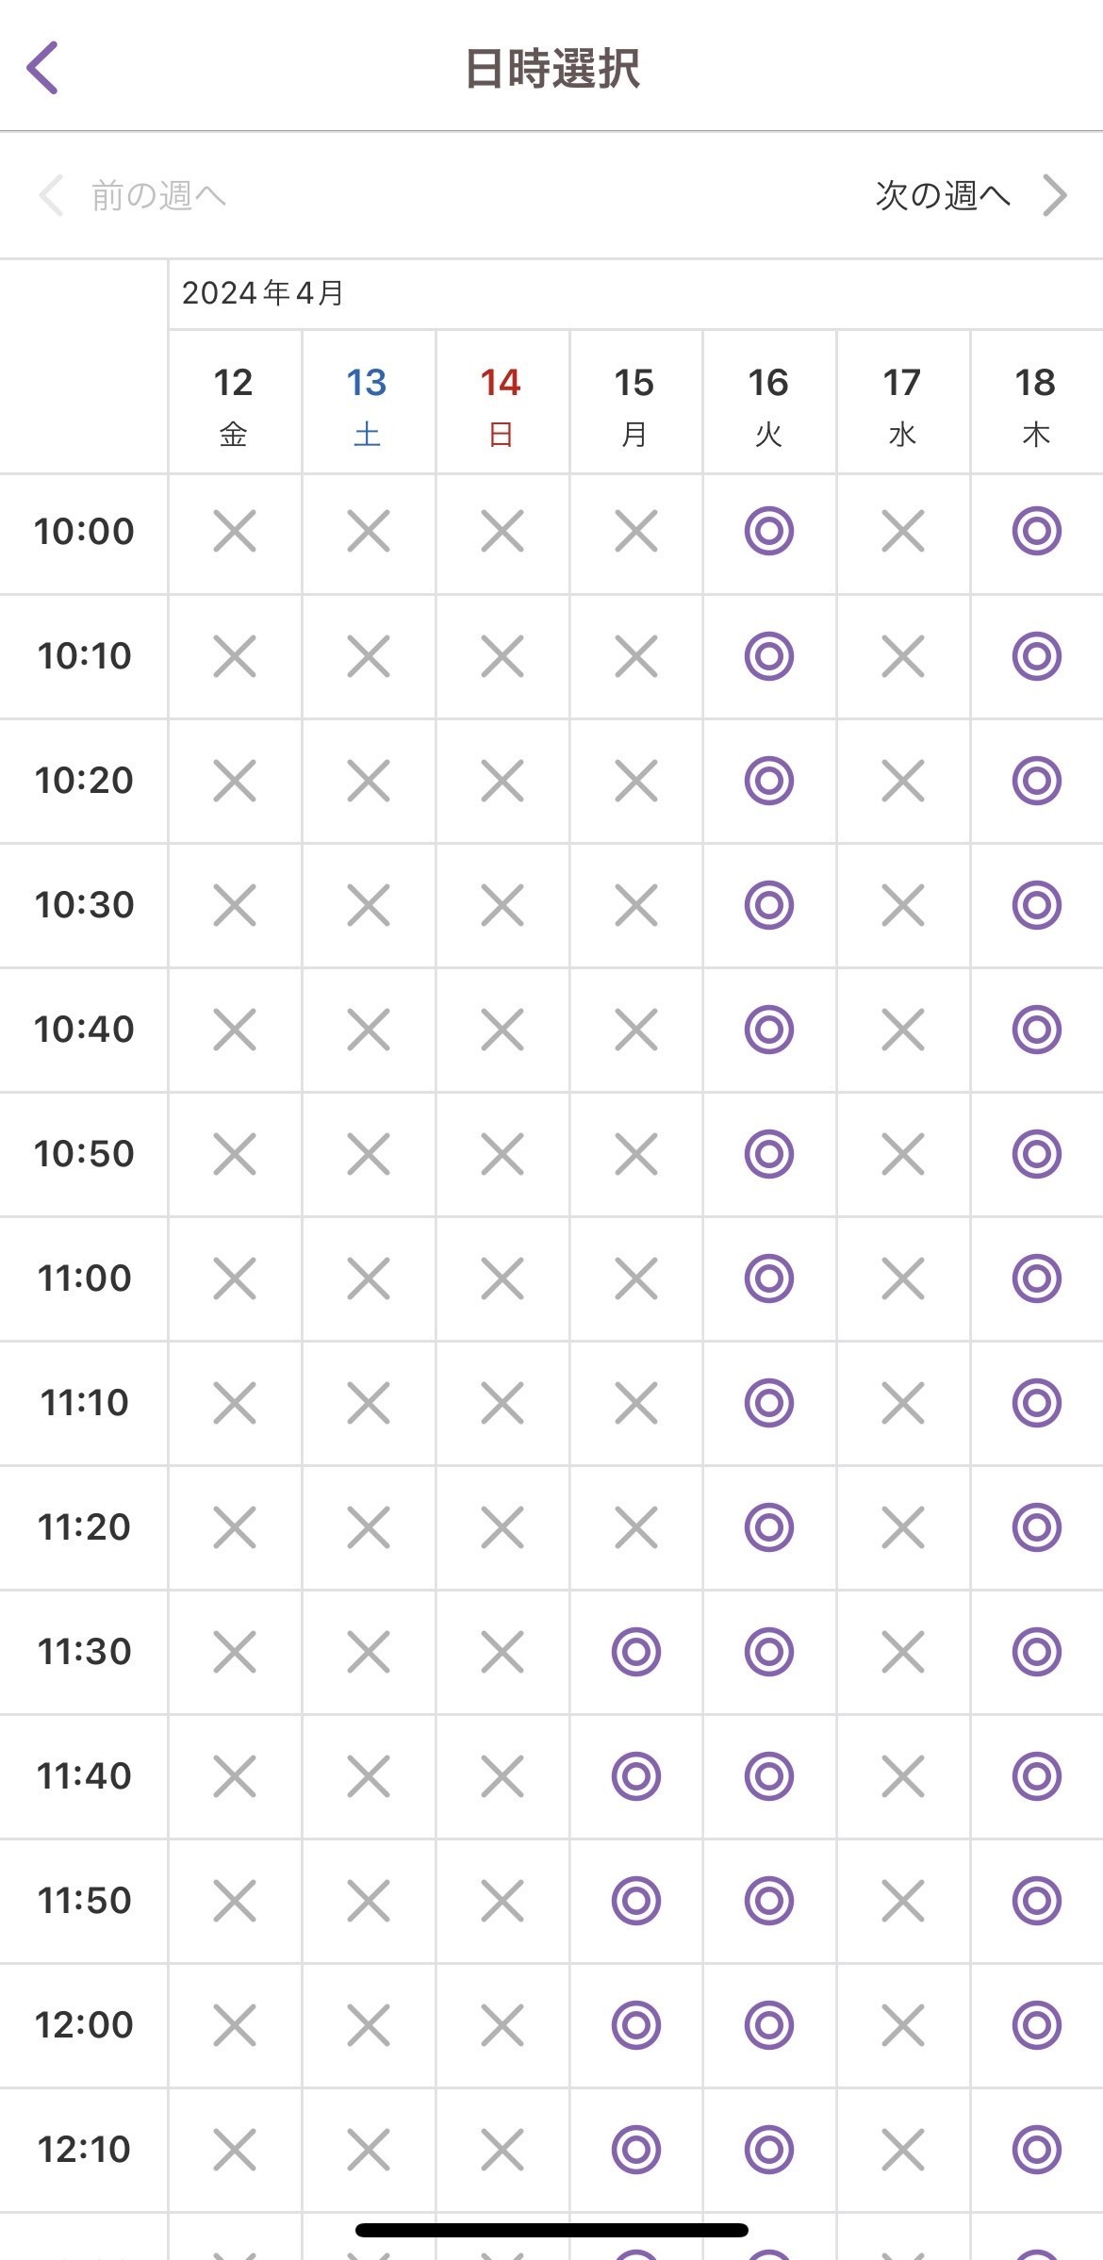This screenshot has height=2260, width=1103.
Task: Select available slot Tuesday 16 at 10:00
Action: point(768,531)
